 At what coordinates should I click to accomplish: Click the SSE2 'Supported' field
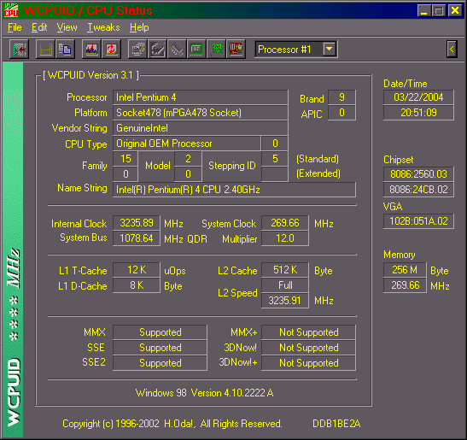coord(160,363)
